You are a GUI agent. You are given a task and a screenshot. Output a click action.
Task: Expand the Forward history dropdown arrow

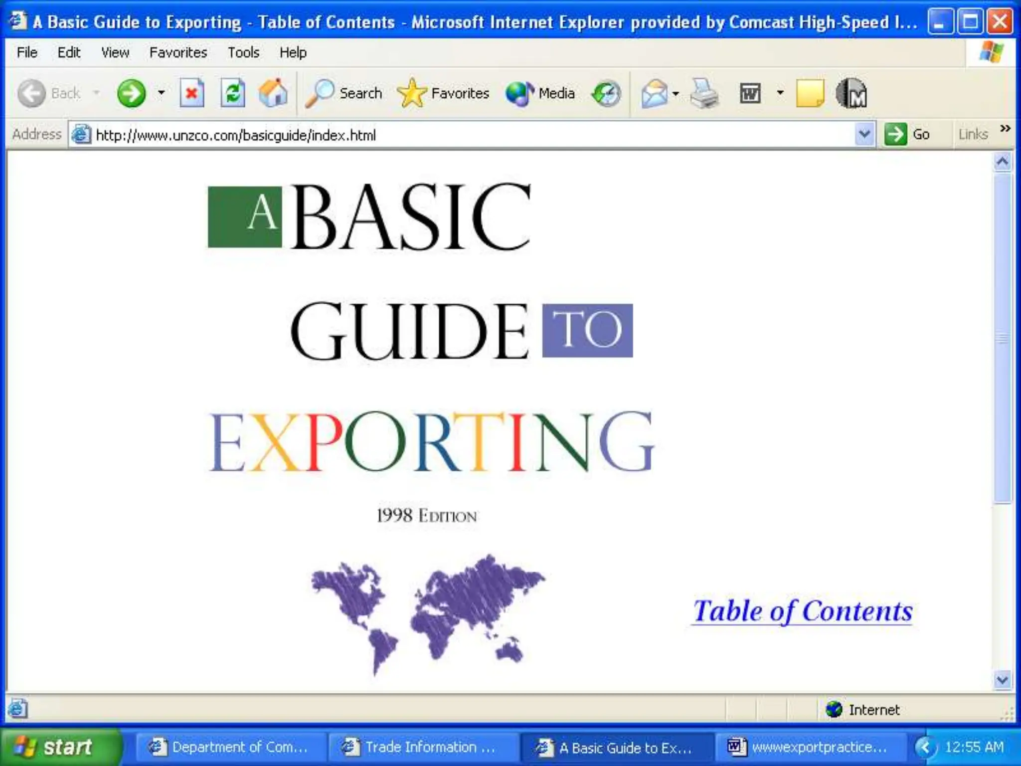point(161,93)
